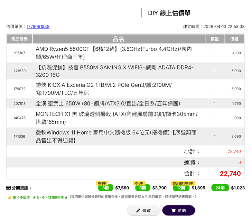Screen dimensions: 251x222
Task: Click the 0利率 tag above 6期
Action: [x=139, y=183]
